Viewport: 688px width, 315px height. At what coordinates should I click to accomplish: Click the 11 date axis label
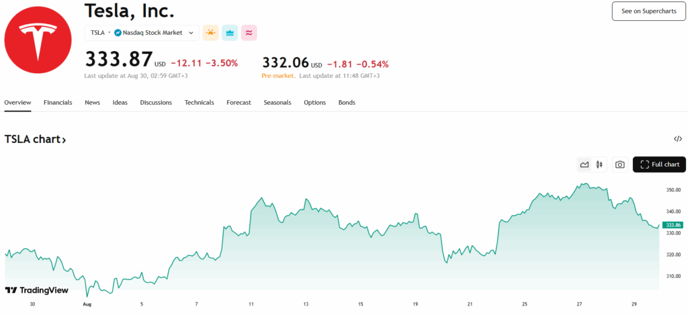point(251,304)
